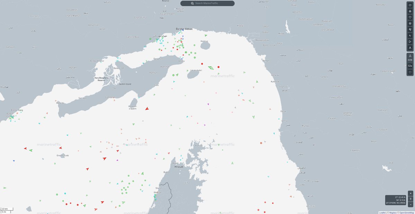Click the Greater Tunb island label
The height and width of the screenshot is (214, 415).
coord(62,155)
